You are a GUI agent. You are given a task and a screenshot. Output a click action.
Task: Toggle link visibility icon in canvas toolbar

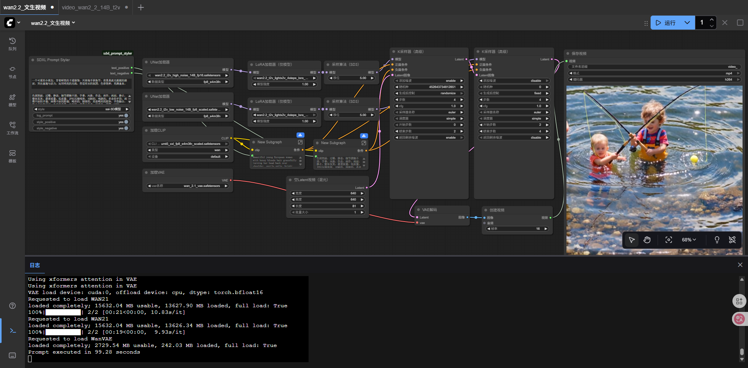(x=732, y=240)
